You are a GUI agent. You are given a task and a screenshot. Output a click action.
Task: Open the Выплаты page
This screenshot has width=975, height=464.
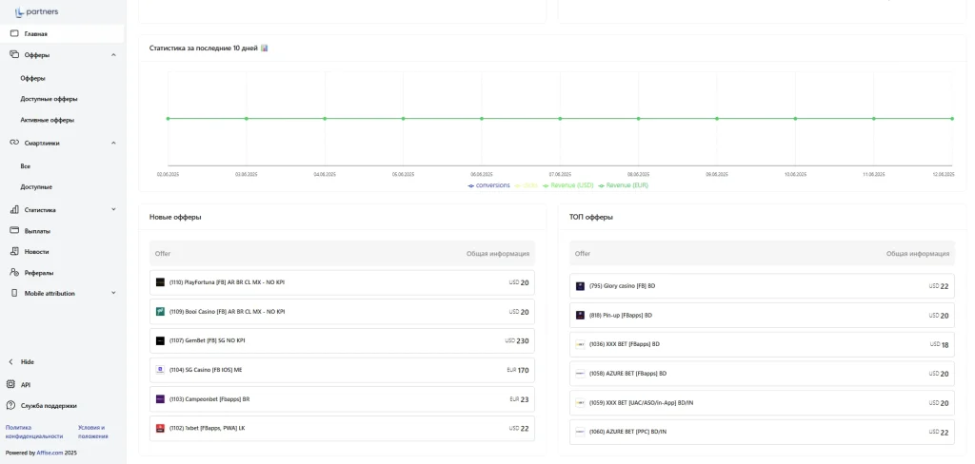pos(37,231)
